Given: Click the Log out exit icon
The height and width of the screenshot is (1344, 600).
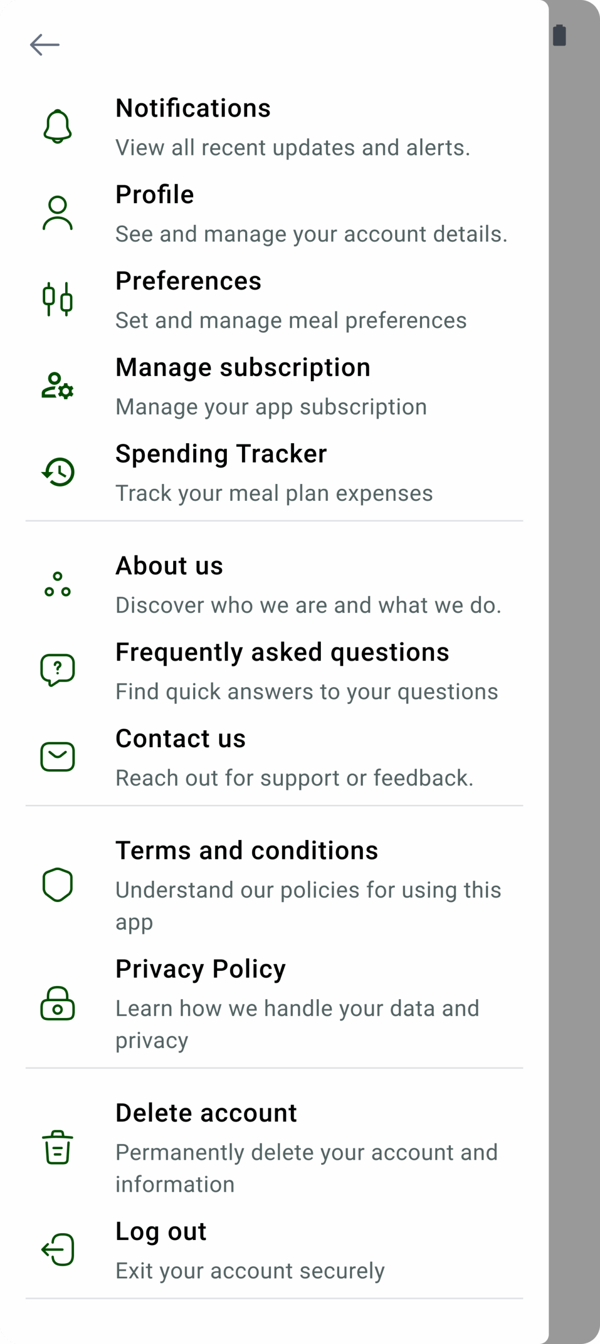Looking at the screenshot, I should [57, 1250].
